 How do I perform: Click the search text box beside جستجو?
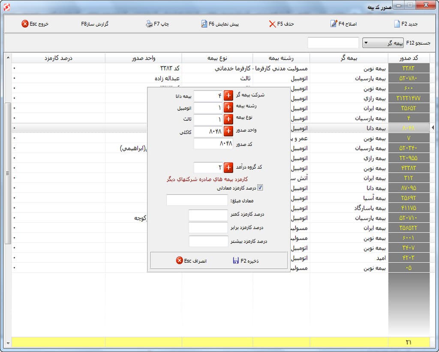click(x=333, y=43)
